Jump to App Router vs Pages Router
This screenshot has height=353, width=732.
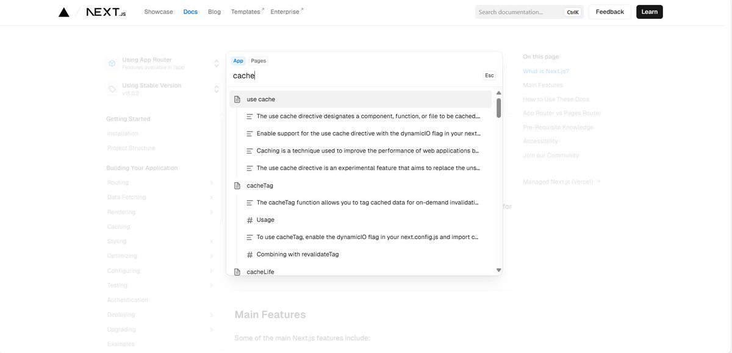[x=562, y=113]
